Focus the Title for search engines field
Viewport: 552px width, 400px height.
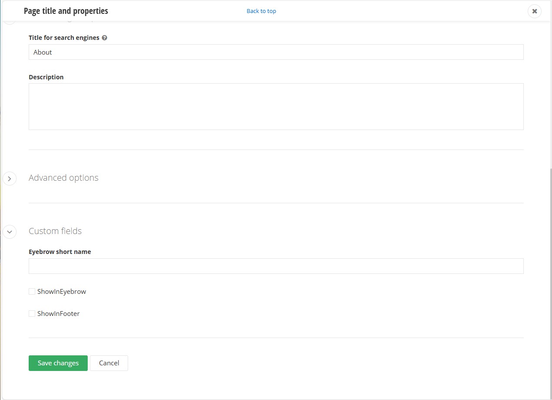[276, 52]
